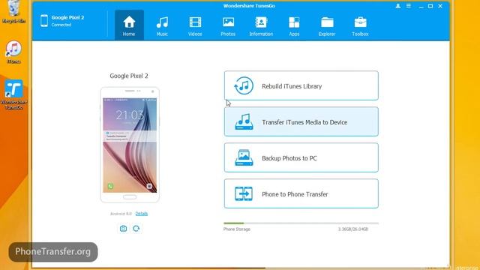The height and width of the screenshot is (270, 480).
Task: Click the phone screen preview image
Action: click(130, 145)
